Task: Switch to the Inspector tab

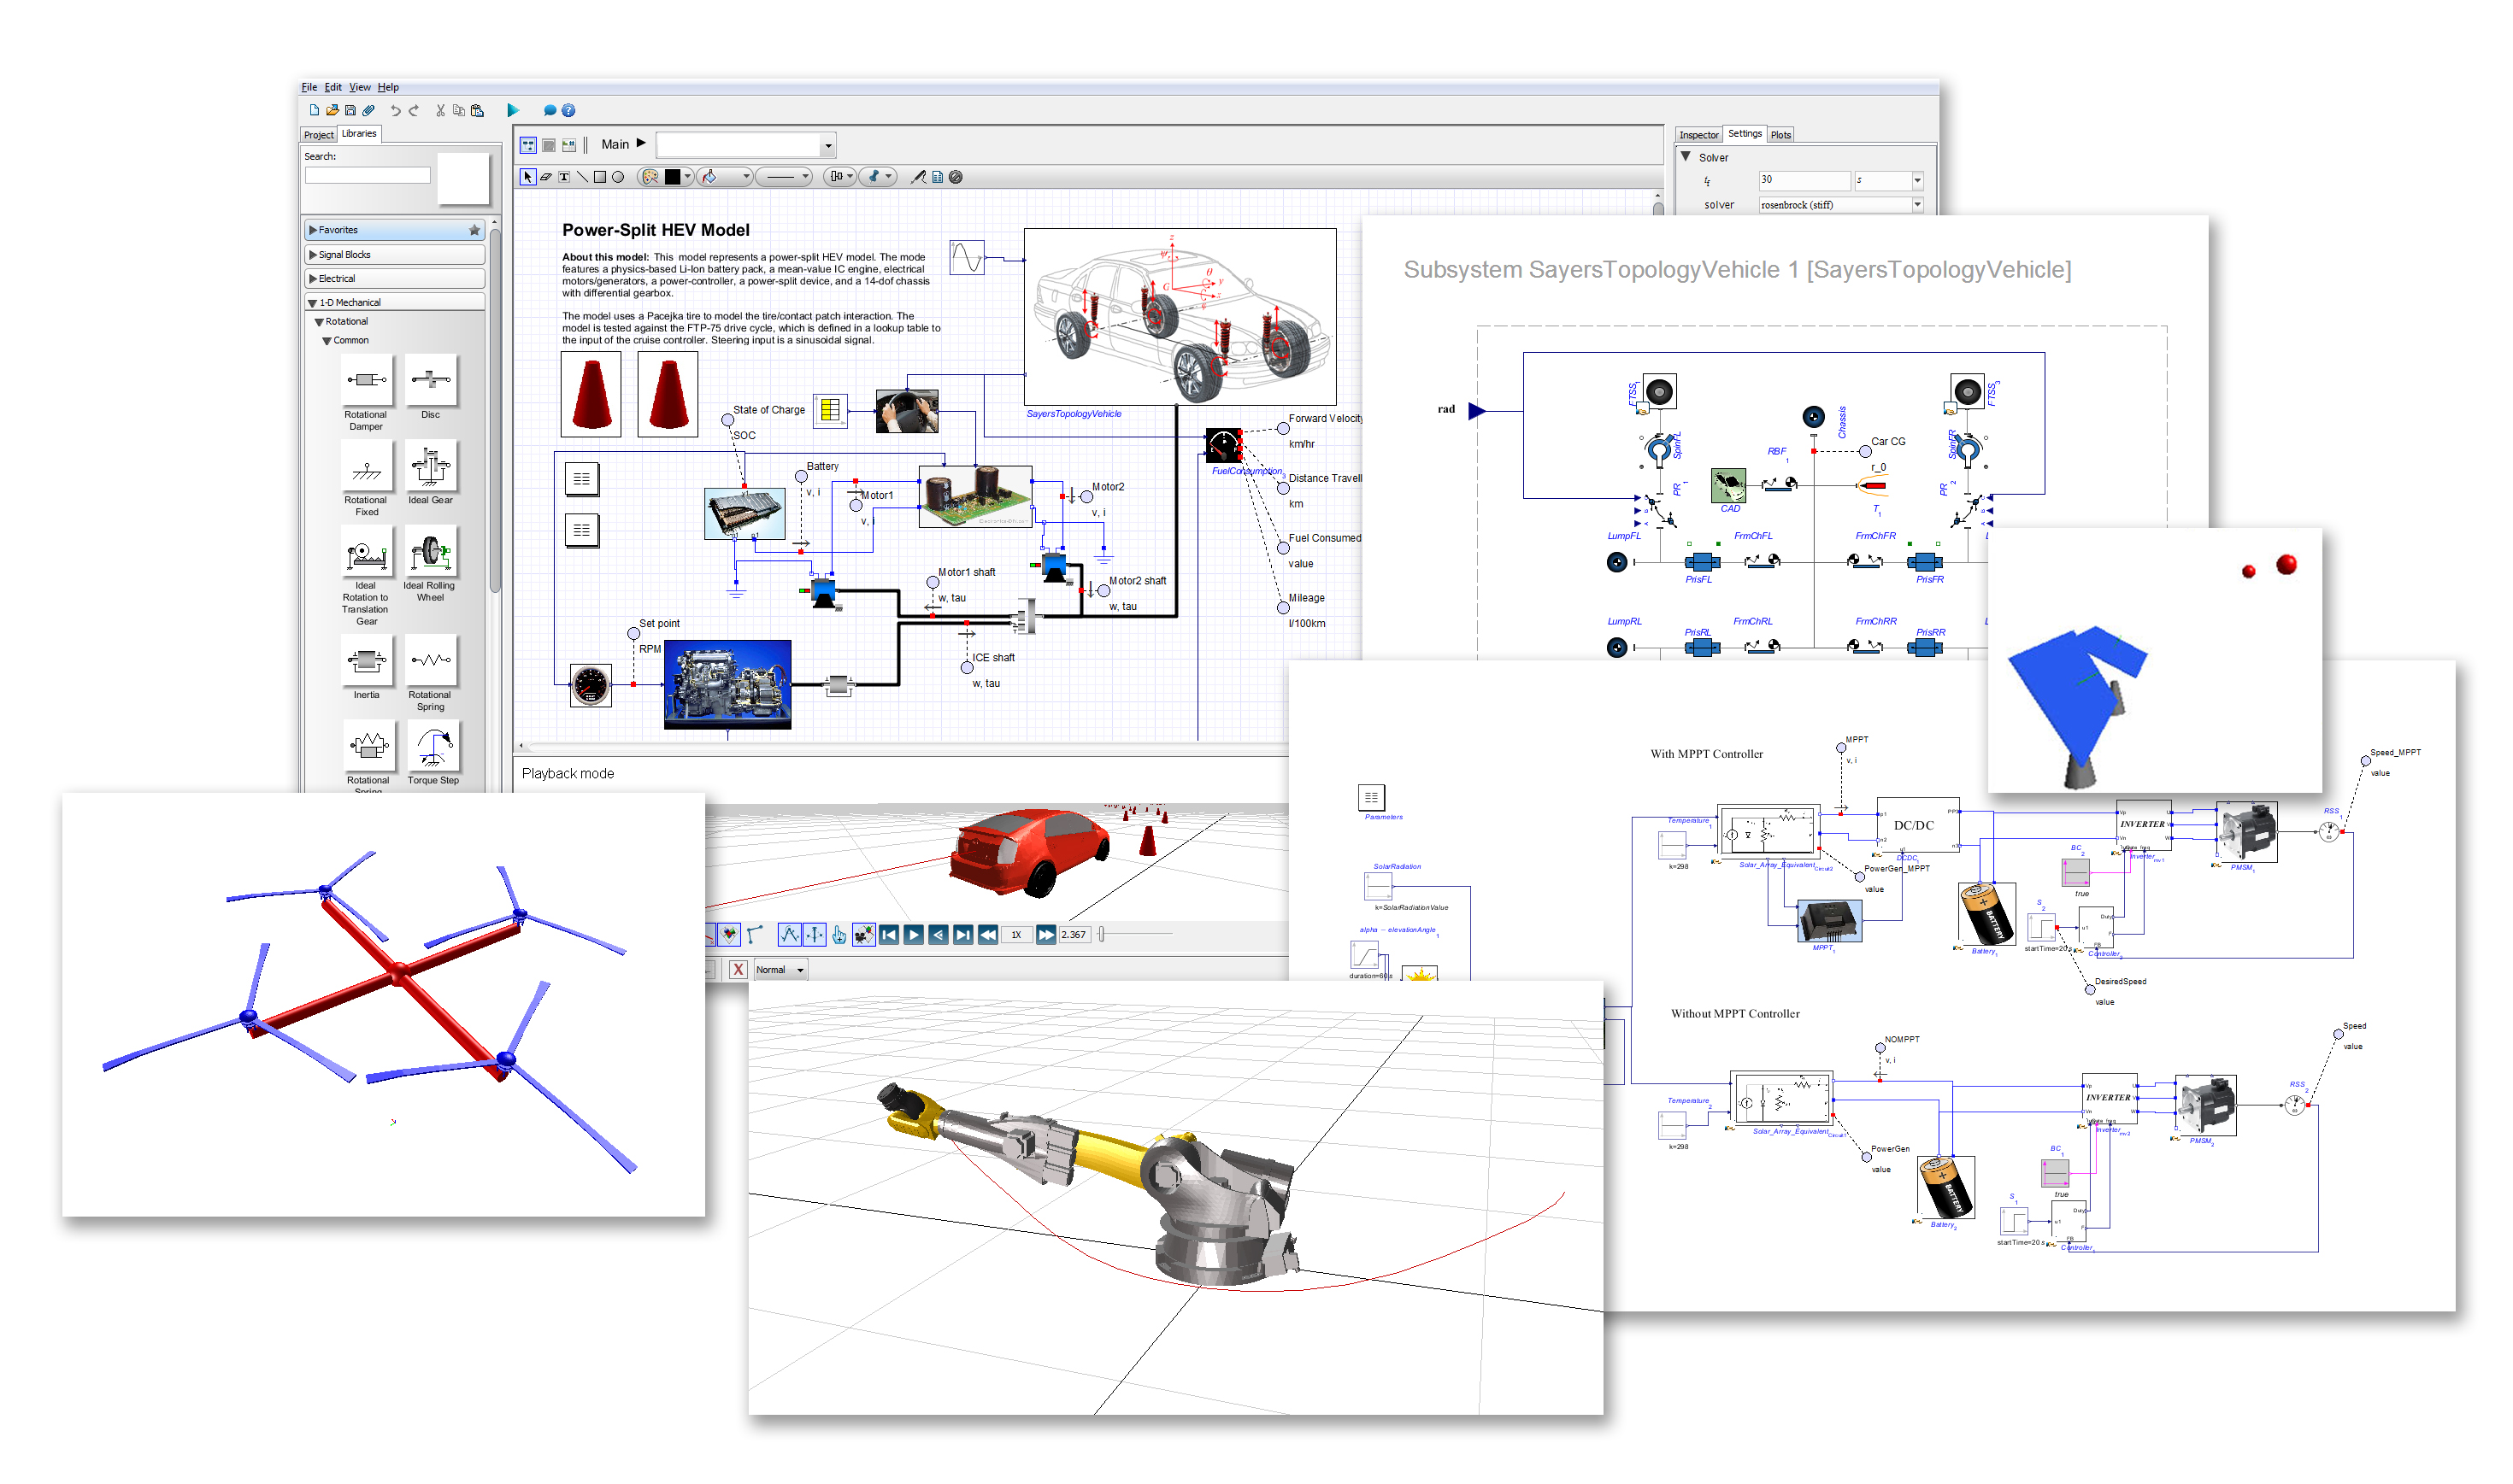Action: (x=1698, y=135)
